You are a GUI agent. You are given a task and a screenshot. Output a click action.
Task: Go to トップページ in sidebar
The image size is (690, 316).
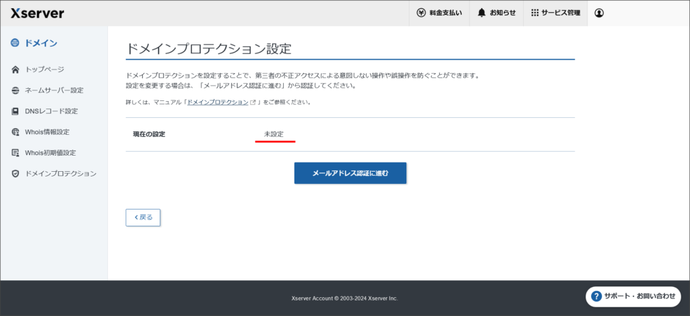click(44, 69)
